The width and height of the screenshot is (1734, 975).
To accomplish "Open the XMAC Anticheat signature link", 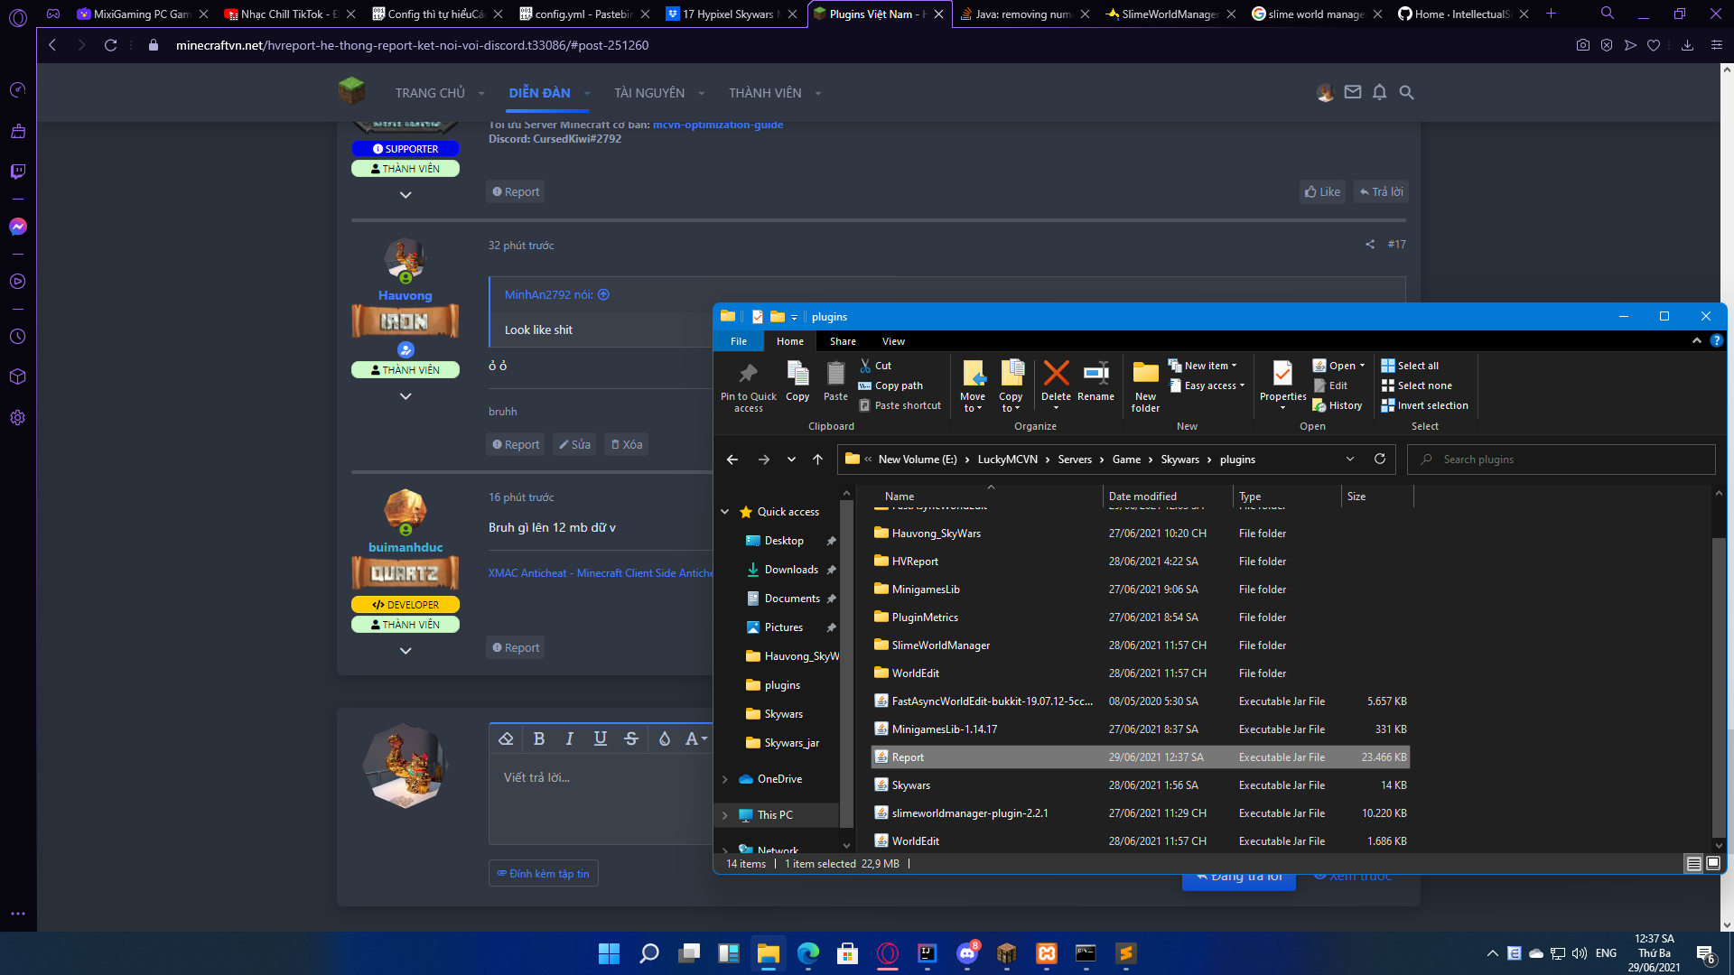I will point(600,573).
